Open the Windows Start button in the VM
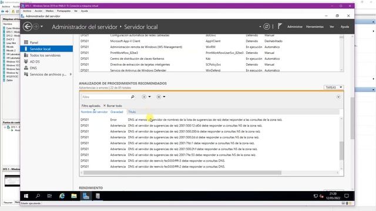Viewport: 376px width, 211px height. click(26, 196)
